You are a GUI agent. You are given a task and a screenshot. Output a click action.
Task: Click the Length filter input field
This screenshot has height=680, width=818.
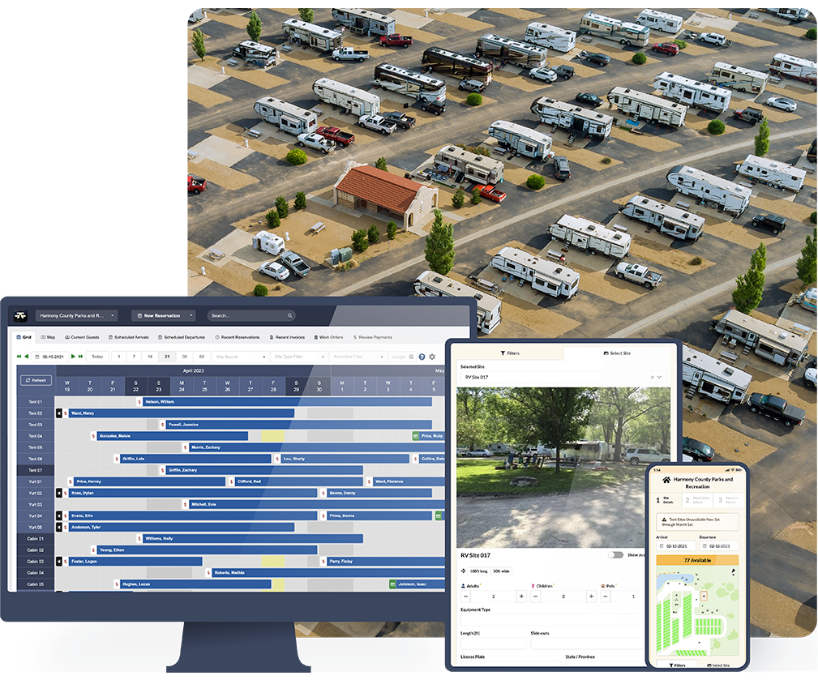pyautogui.click(x=401, y=357)
